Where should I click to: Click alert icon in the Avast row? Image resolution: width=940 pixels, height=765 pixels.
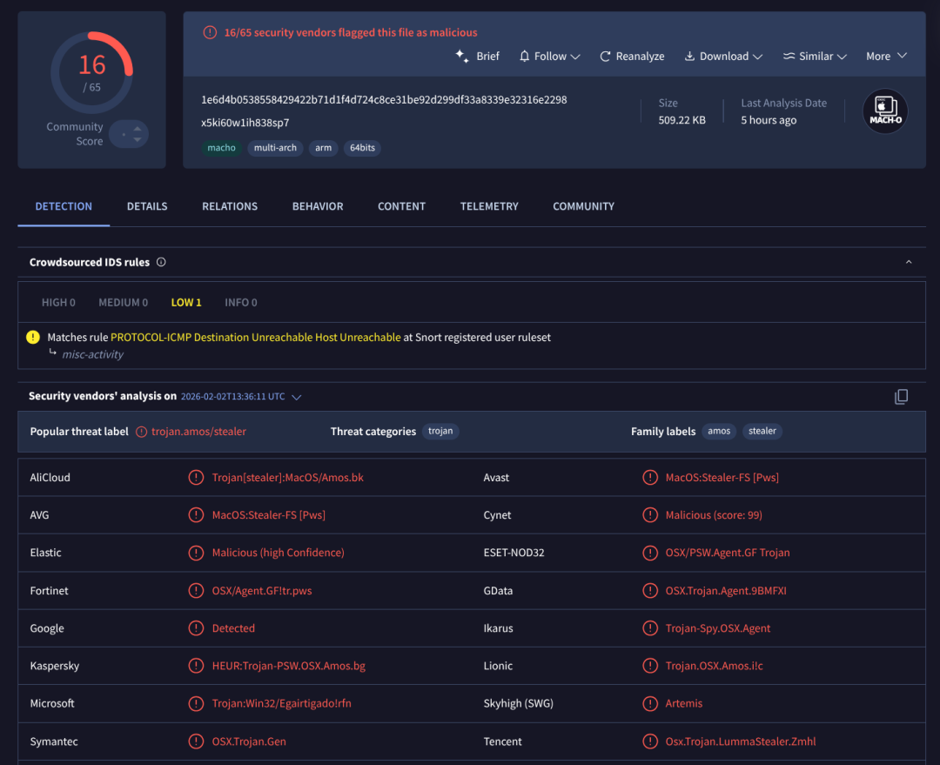(650, 477)
